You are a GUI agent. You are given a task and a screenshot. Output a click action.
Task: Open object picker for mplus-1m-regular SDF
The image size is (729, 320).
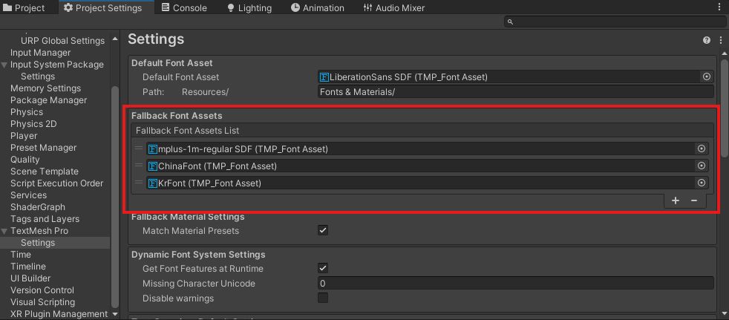pyautogui.click(x=701, y=148)
